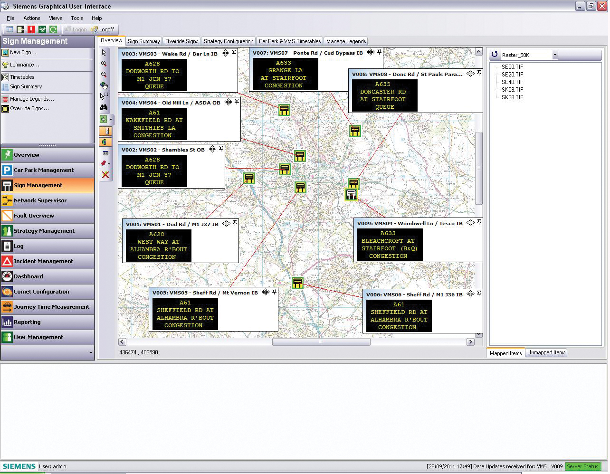Select the map pointer arrow tool
The image size is (610, 474).
click(104, 53)
